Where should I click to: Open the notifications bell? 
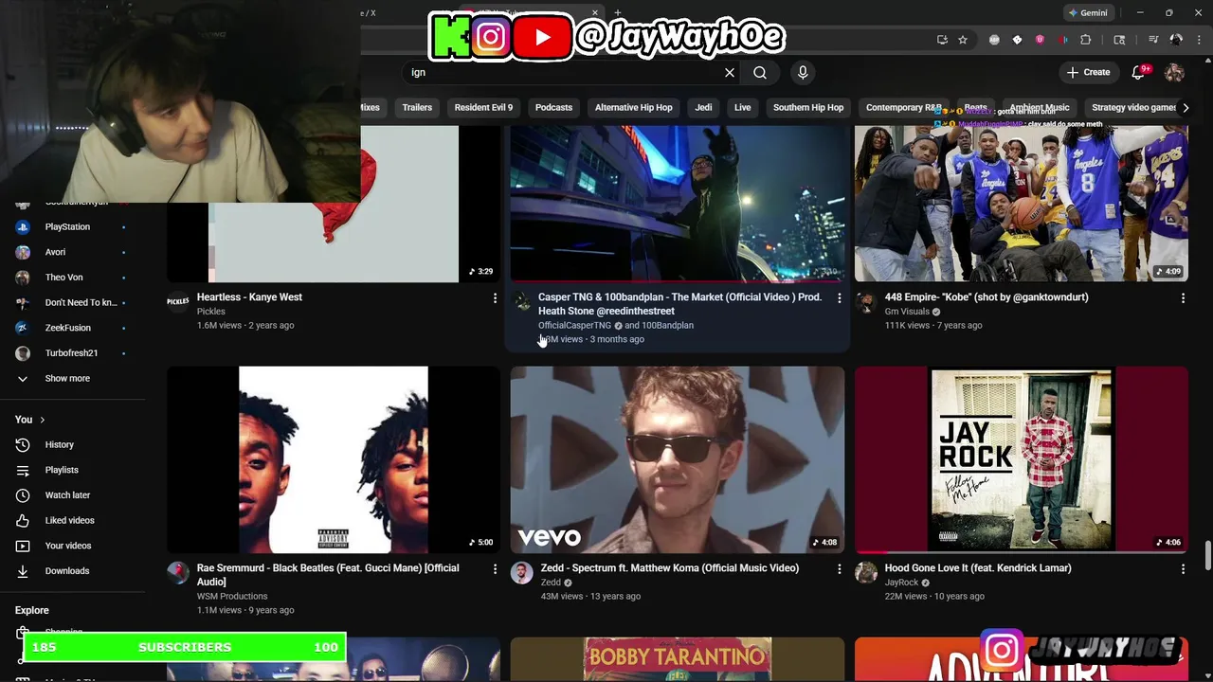click(1139, 72)
